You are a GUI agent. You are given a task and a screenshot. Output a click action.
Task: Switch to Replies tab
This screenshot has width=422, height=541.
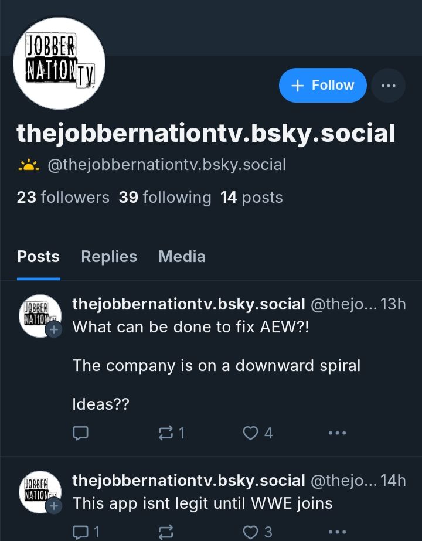pyautogui.click(x=109, y=257)
